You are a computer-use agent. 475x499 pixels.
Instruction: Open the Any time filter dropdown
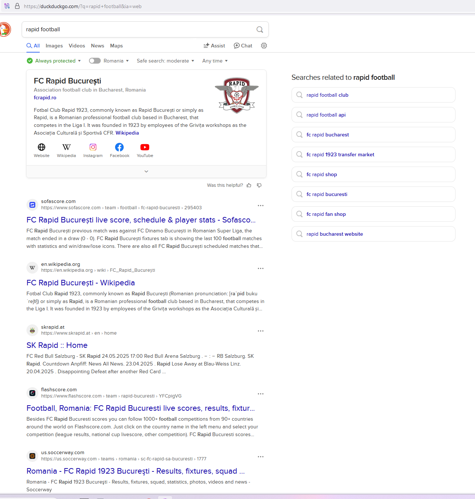click(x=215, y=61)
